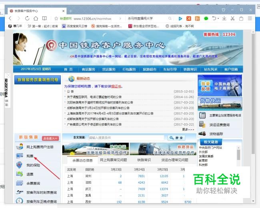The image size is (260, 208).
Task: Click the 余票查询 icon
Action: [x=20, y=183]
